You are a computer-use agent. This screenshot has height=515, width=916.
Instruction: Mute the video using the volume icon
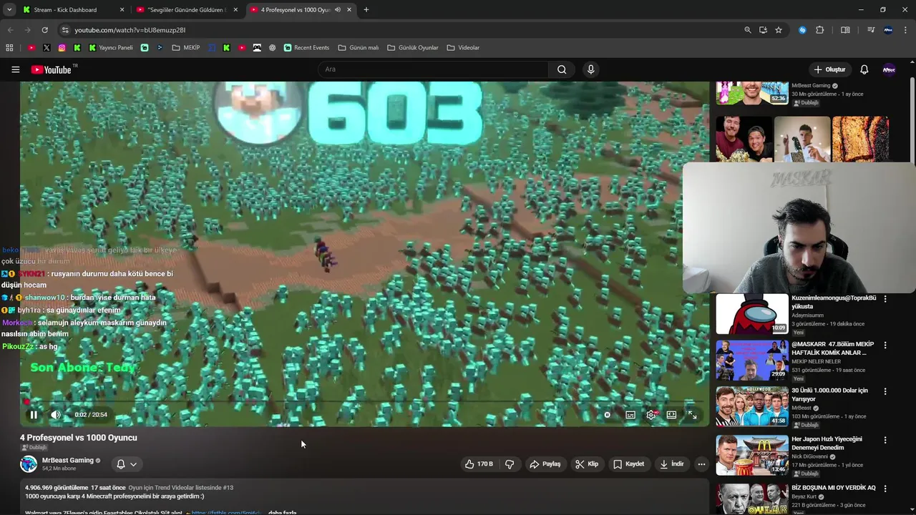click(x=56, y=415)
